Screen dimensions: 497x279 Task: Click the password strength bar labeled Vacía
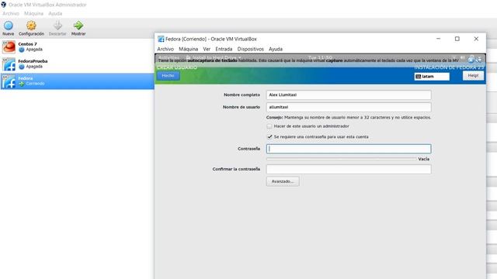[342, 159]
